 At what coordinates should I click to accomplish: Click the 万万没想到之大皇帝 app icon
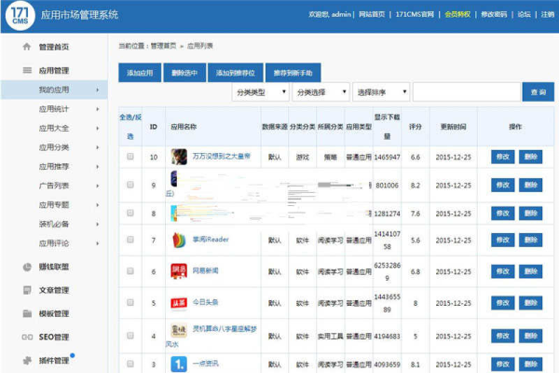[x=179, y=157]
